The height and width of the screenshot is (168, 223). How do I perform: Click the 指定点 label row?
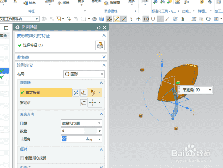point(25,103)
